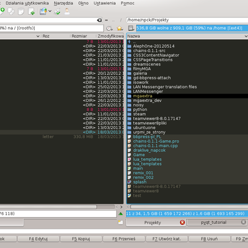
Task: Click the folder icon of python
Action: tap(130, 110)
